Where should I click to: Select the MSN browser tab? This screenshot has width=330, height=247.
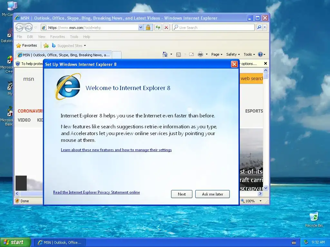coord(64,55)
